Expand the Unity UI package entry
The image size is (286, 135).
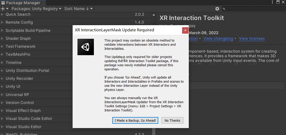click(2, 87)
